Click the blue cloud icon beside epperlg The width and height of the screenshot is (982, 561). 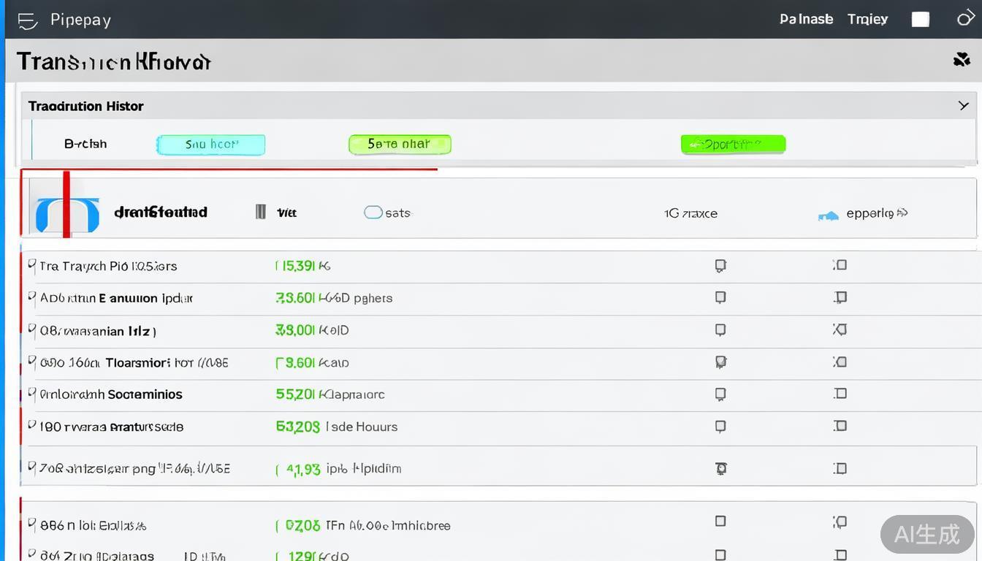coord(828,215)
